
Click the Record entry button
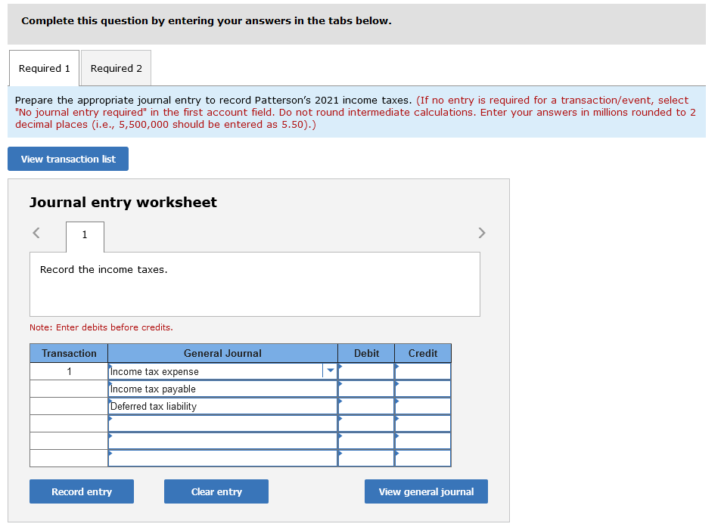coord(81,491)
